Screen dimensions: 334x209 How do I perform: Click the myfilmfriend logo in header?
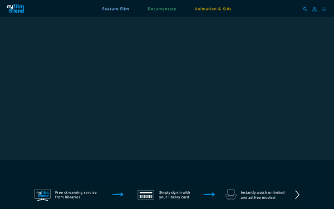[16, 8]
